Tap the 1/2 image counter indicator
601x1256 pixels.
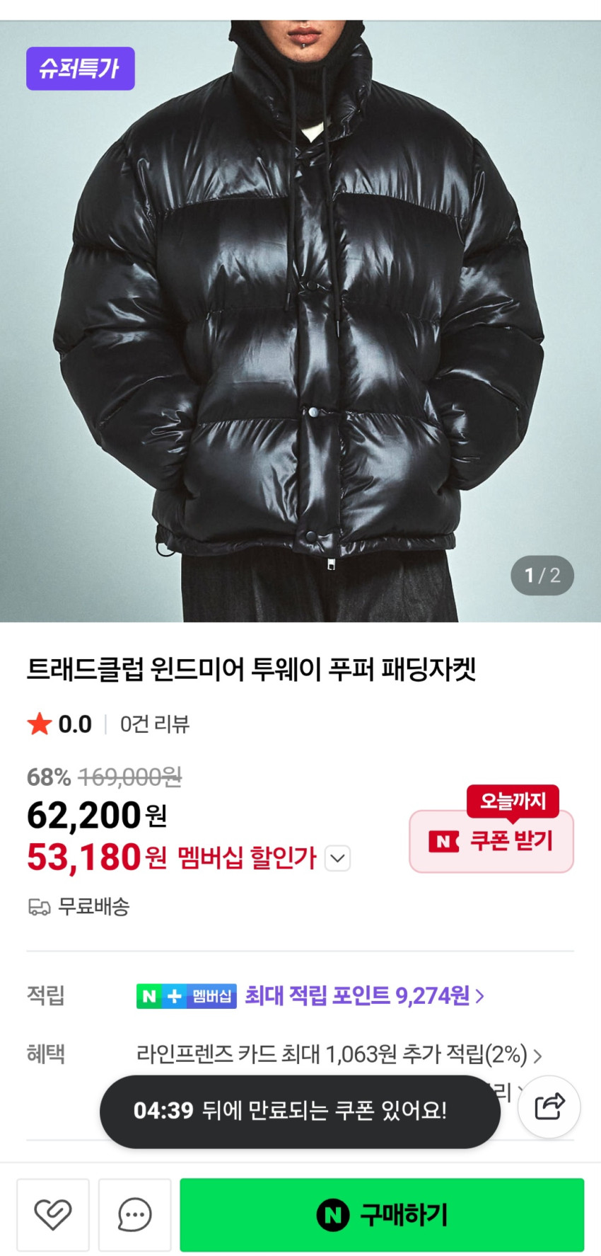(542, 576)
